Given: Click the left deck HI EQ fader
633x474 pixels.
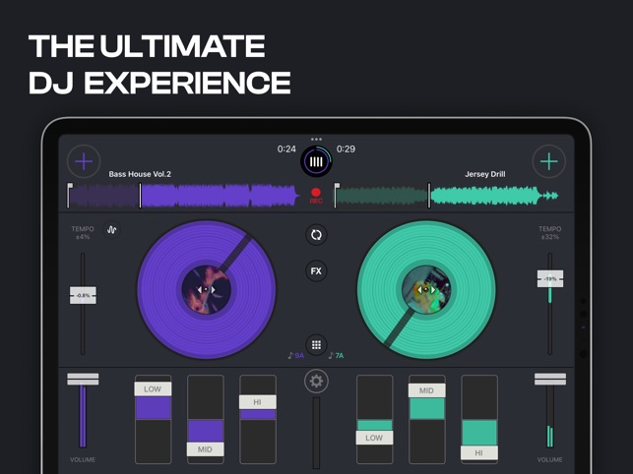Looking at the screenshot, I should [257, 402].
